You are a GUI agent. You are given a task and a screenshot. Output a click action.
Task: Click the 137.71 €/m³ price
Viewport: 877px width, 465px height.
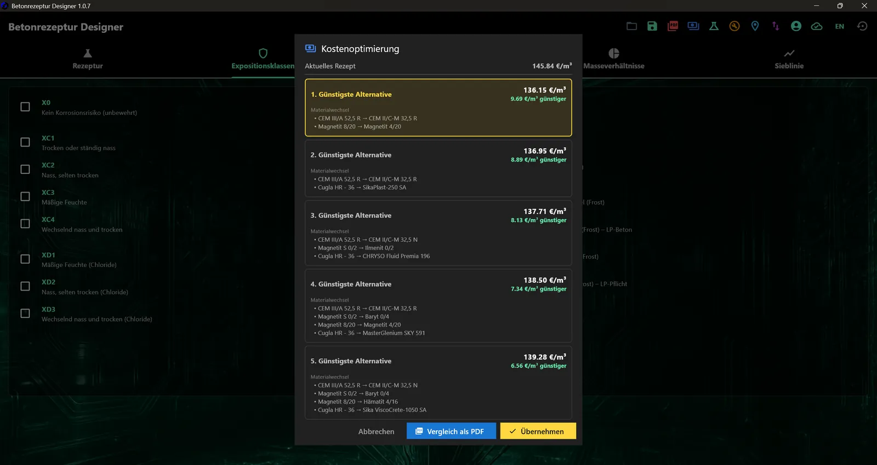click(x=544, y=211)
